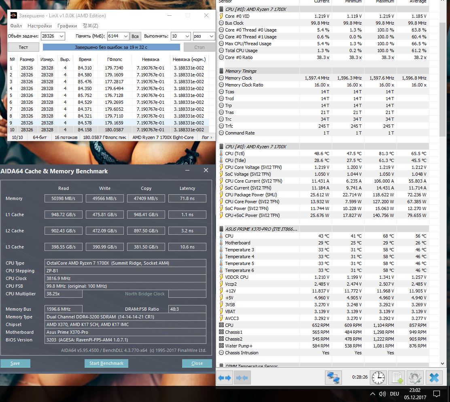Click the Время column header in LinX
This screenshot has width=450, height=402.
[x=85, y=59]
